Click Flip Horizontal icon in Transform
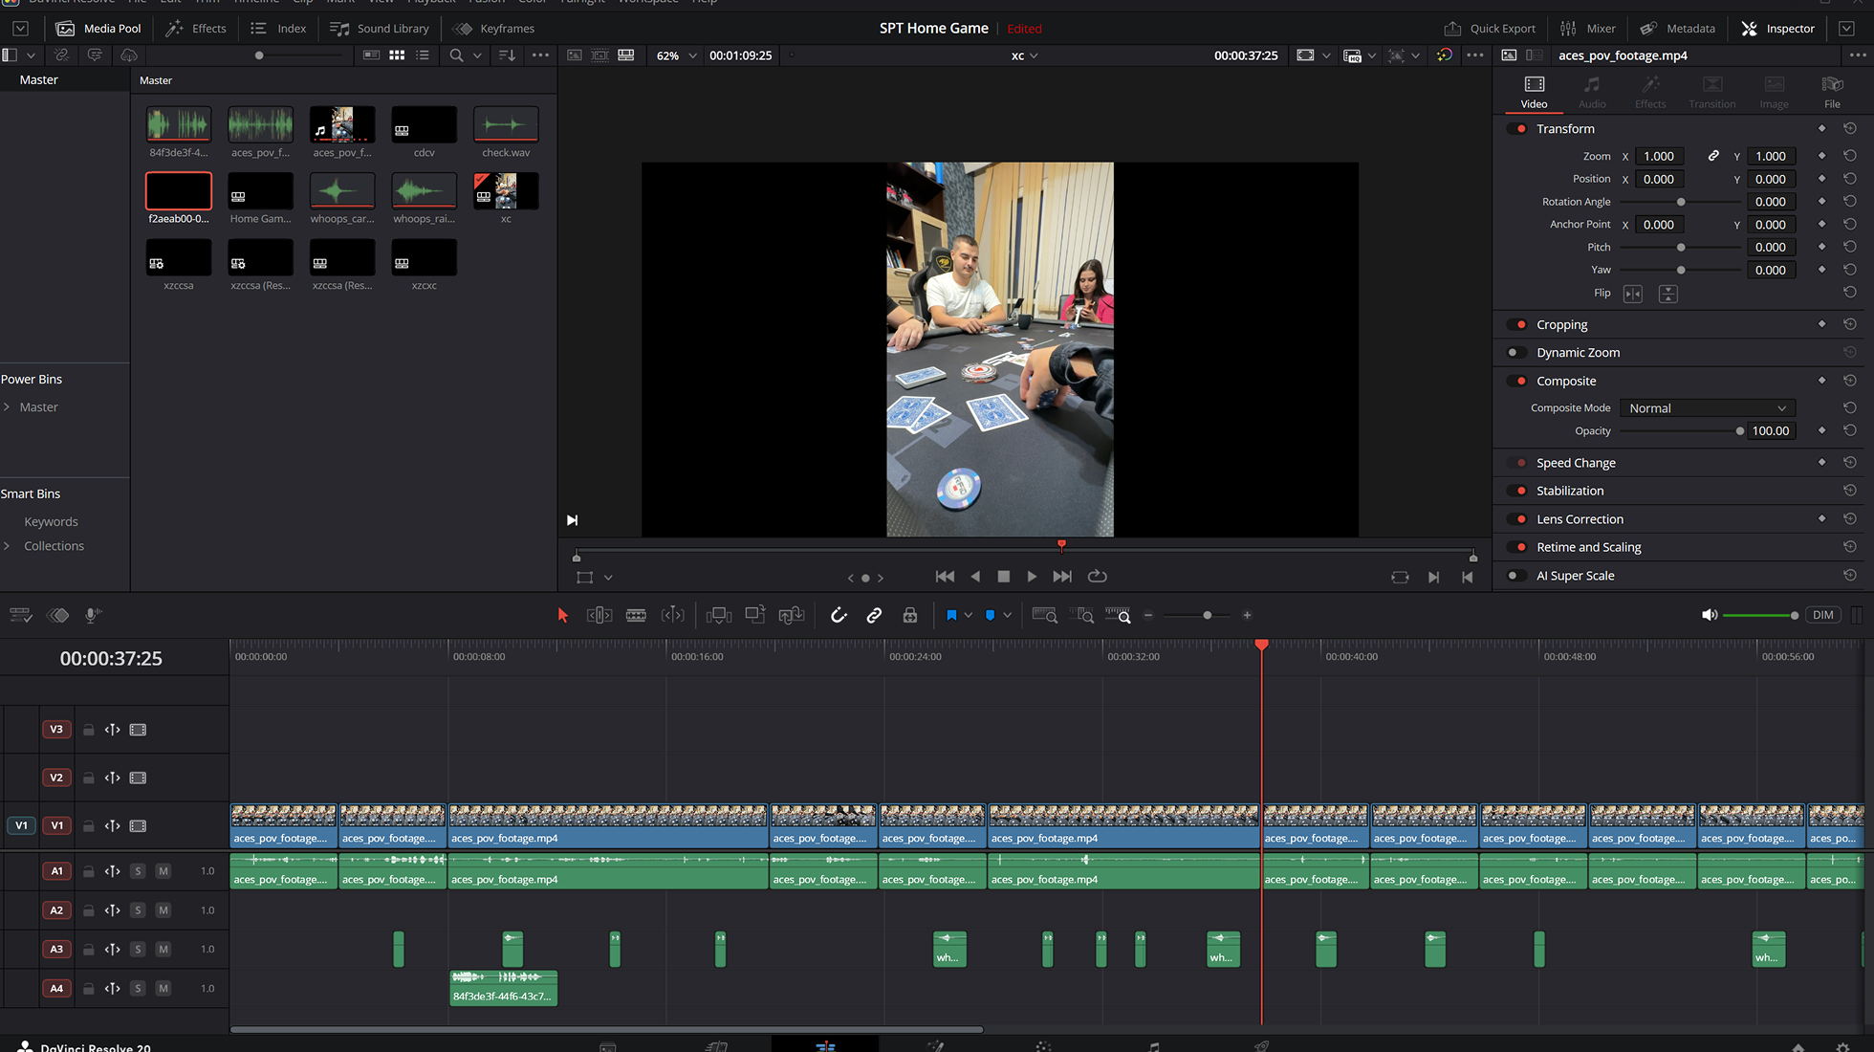The image size is (1874, 1052). coord(1633,294)
